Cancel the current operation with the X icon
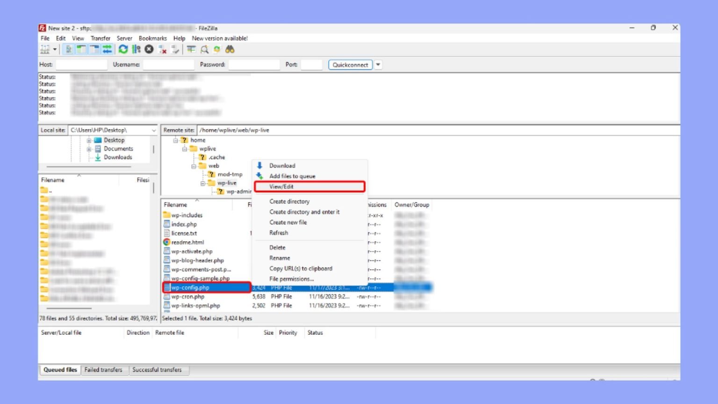The height and width of the screenshot is (404, 718). tap(149, 49)
